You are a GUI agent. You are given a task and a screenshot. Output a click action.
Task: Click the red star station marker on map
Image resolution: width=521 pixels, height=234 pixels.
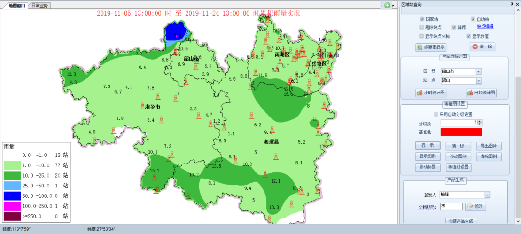pyautogui.click(x=331, y=55)
